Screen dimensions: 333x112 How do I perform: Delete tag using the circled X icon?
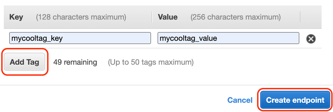pyautogui.click(x=311, y=39)
